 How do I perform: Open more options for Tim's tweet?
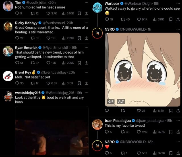pos(86,2)
